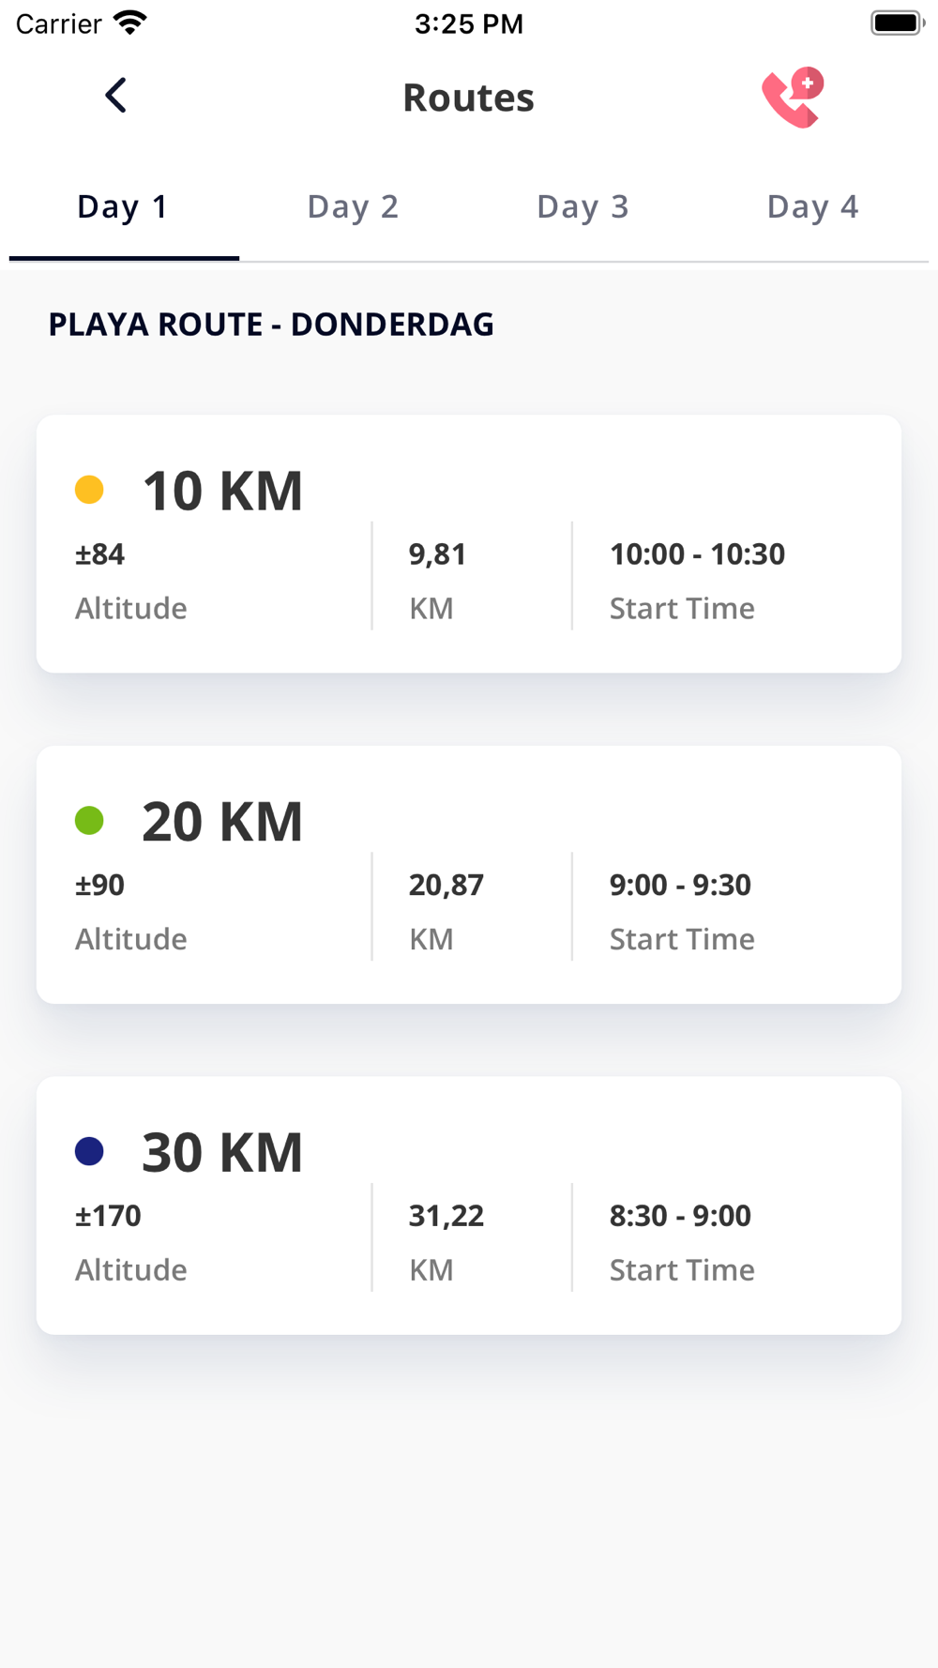
Task: Tap the 9:00 - 9:30 start time
Action: click(680, 885)
